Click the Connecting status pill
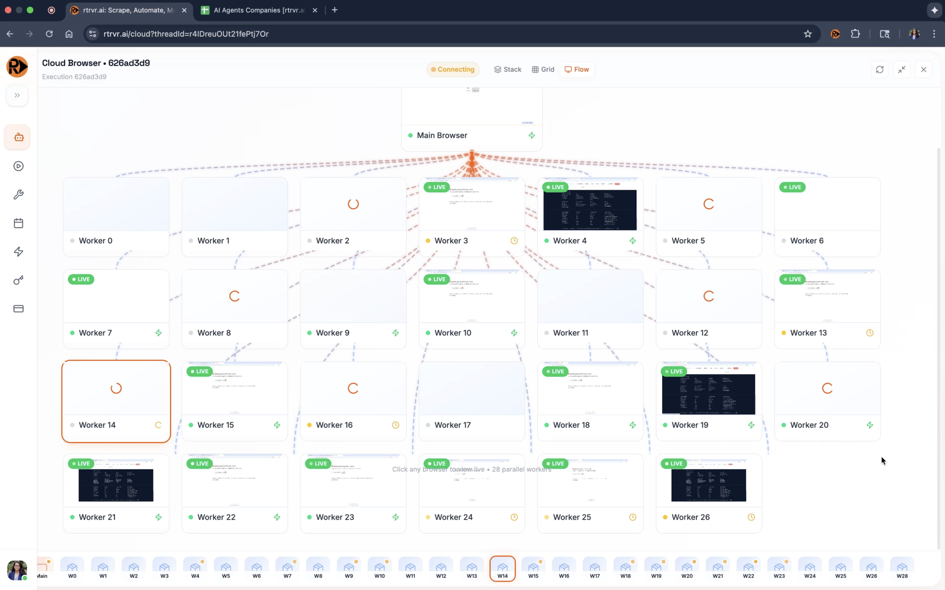Viewport: 945px width, 590px height. [x=452, y=69]
